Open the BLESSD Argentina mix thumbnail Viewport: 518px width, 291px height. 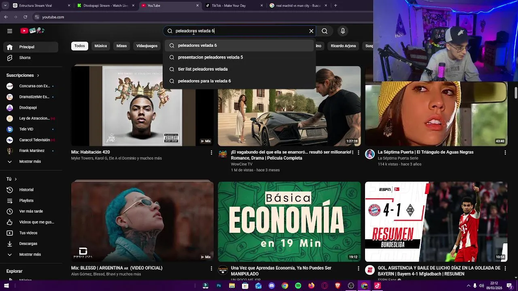[x=142, y=221]
